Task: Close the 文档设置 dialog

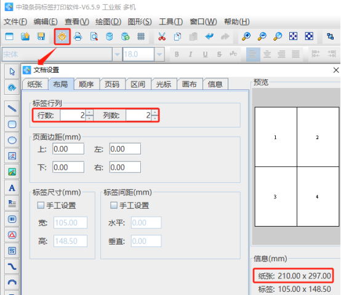Action: tap(336, 70)
